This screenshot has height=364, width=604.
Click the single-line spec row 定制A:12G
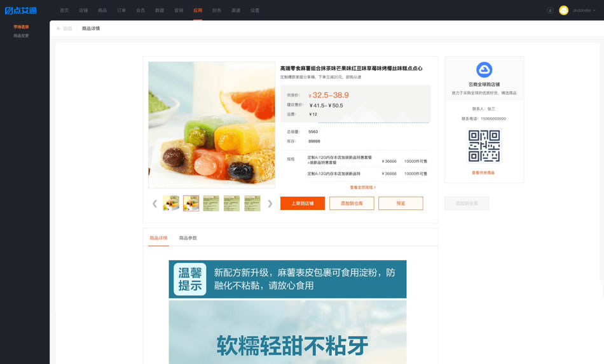[367, 174]
